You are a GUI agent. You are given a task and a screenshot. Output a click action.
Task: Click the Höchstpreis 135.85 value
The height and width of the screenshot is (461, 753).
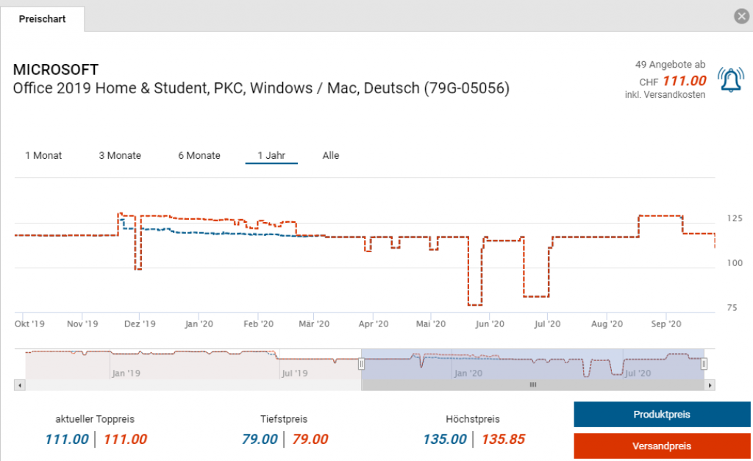(503, 440)
